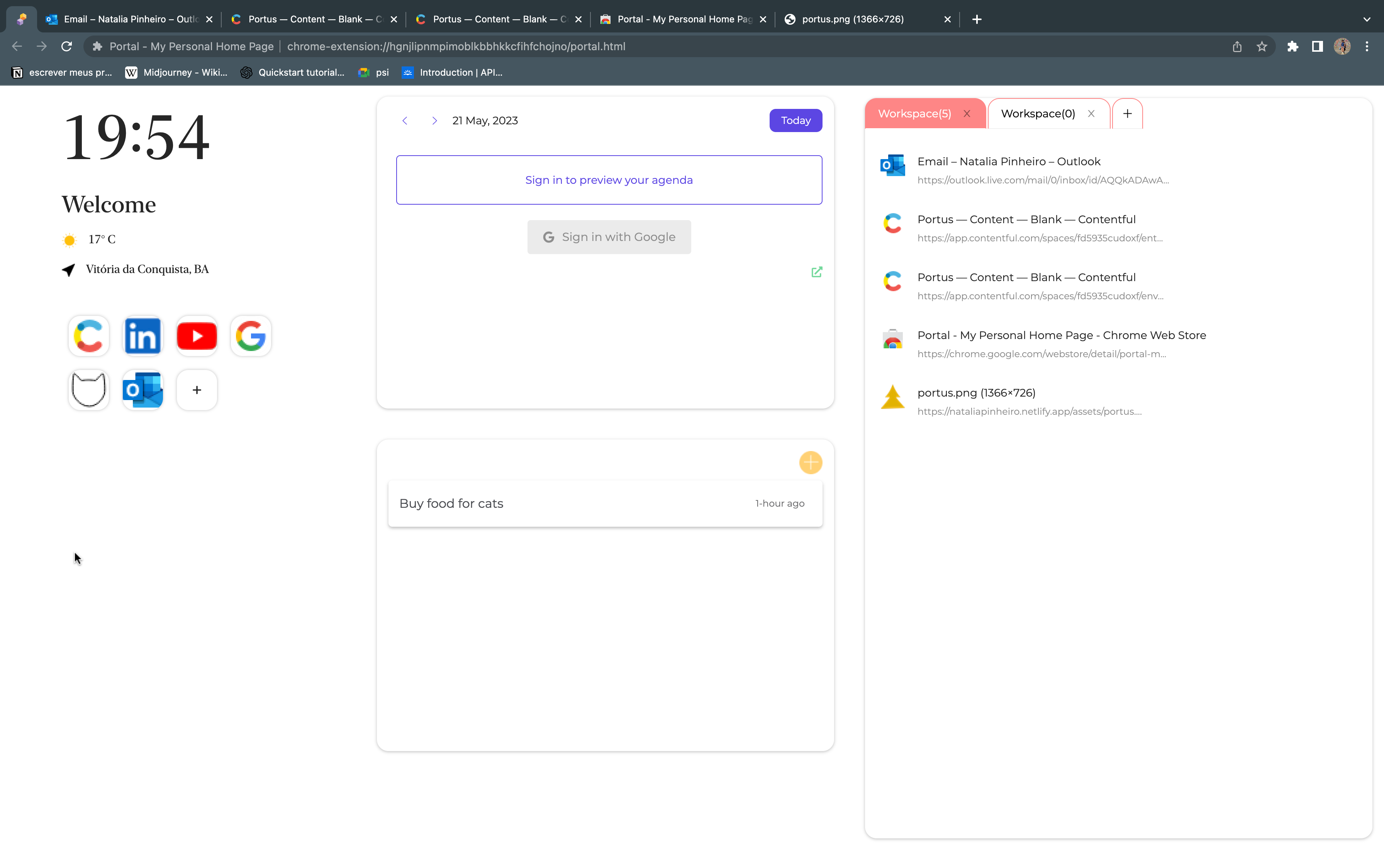The width and height of the screenshot is (1384, 865).
Task: Click the yellow add note button
Action: (811, 462)
